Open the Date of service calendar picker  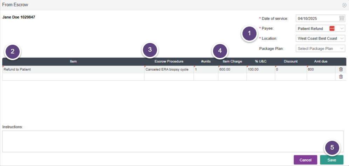342,19
